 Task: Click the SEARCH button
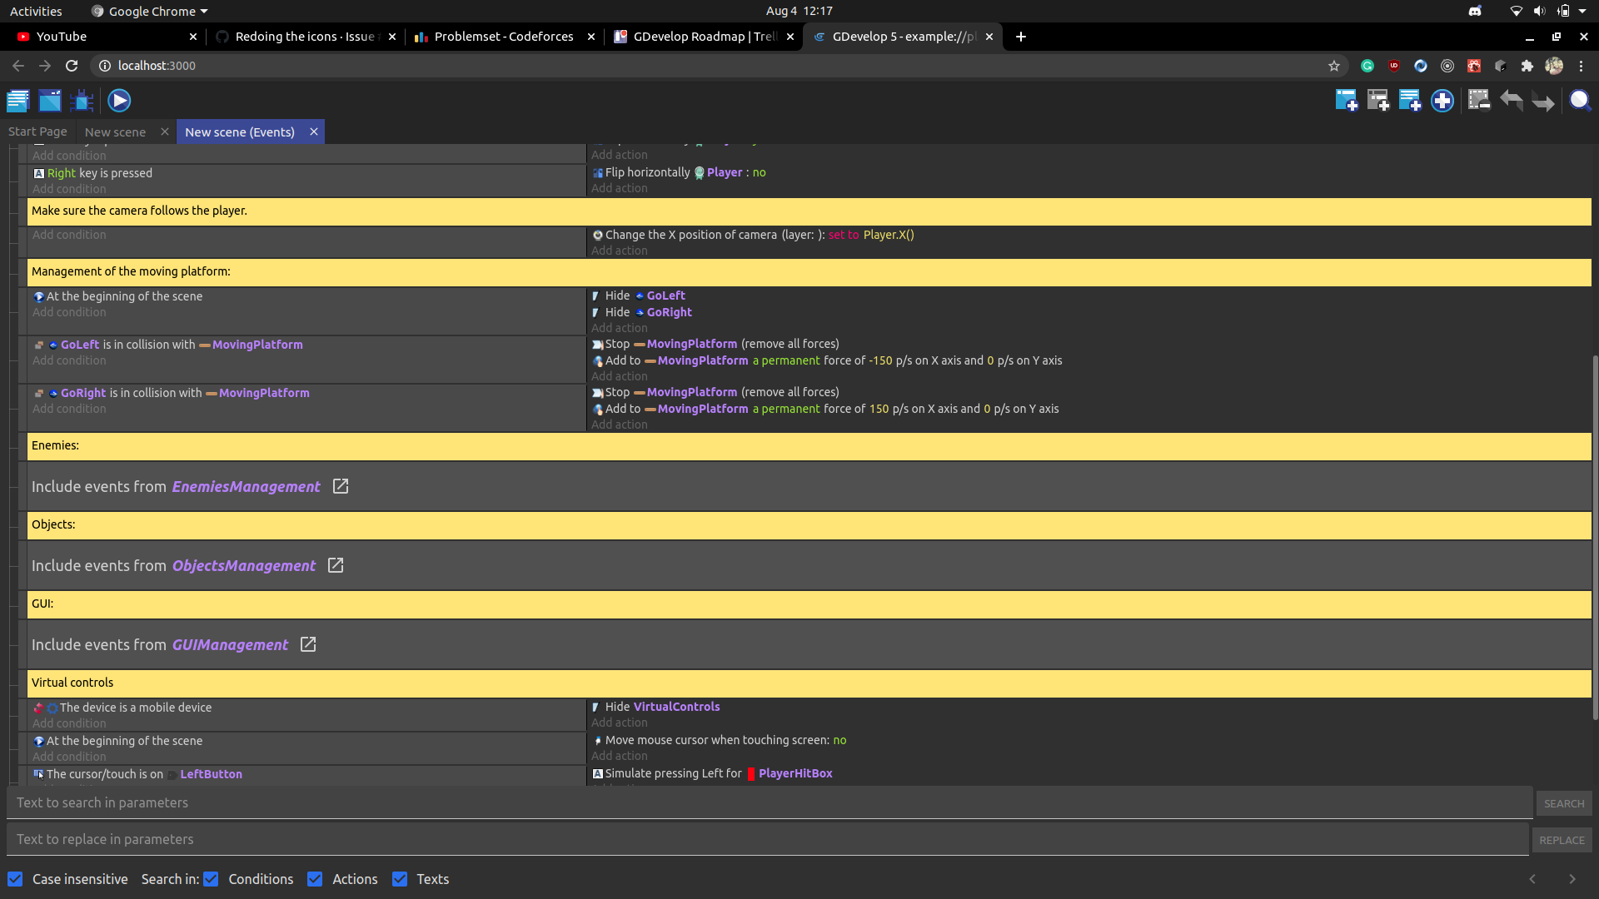point(1564,803)
